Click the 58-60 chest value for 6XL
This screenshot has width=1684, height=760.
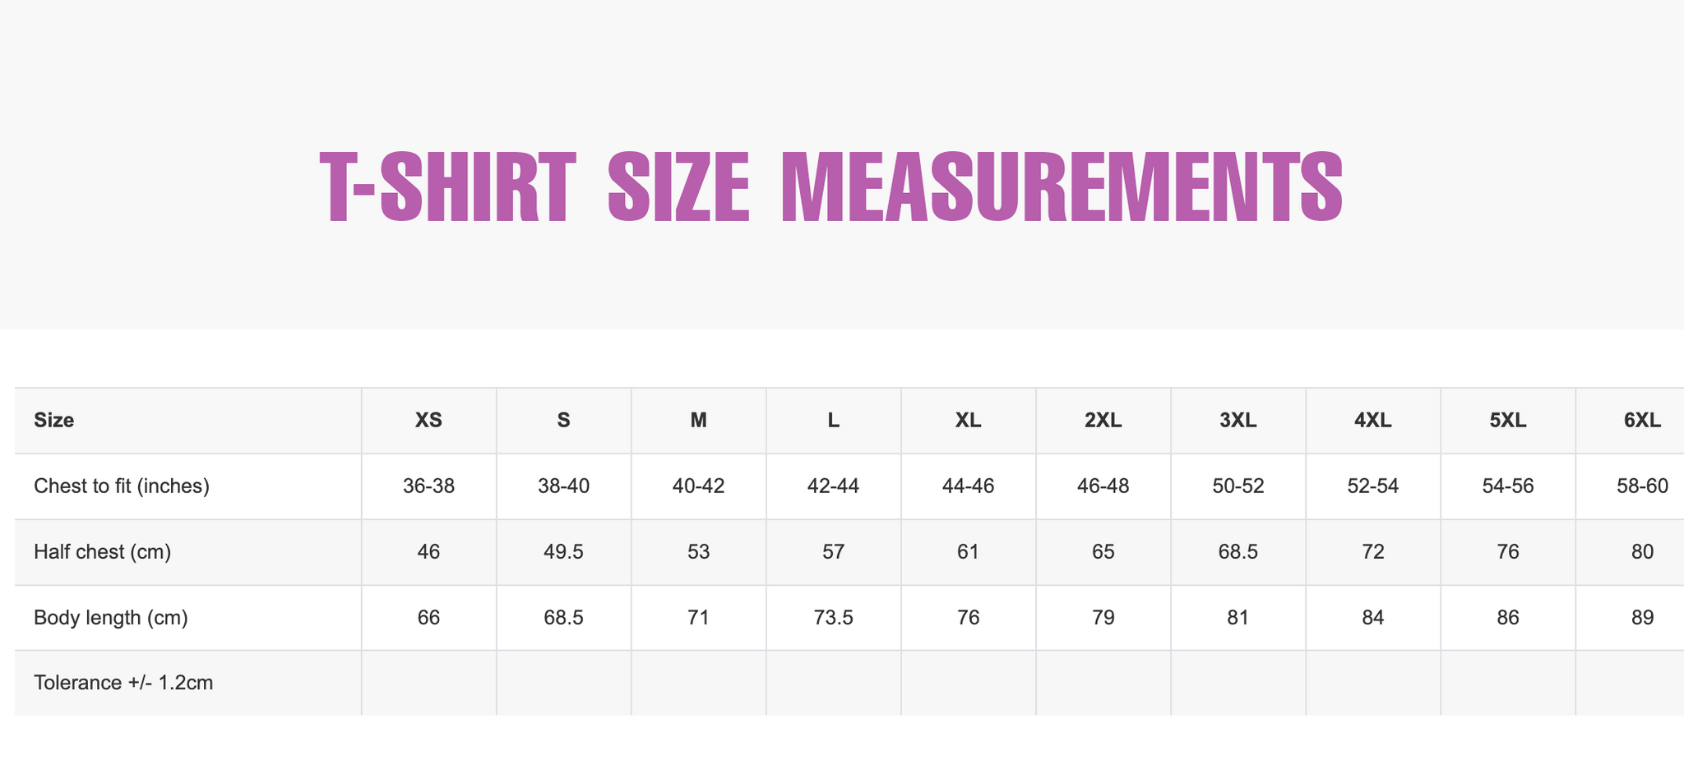click(1642, 486)
